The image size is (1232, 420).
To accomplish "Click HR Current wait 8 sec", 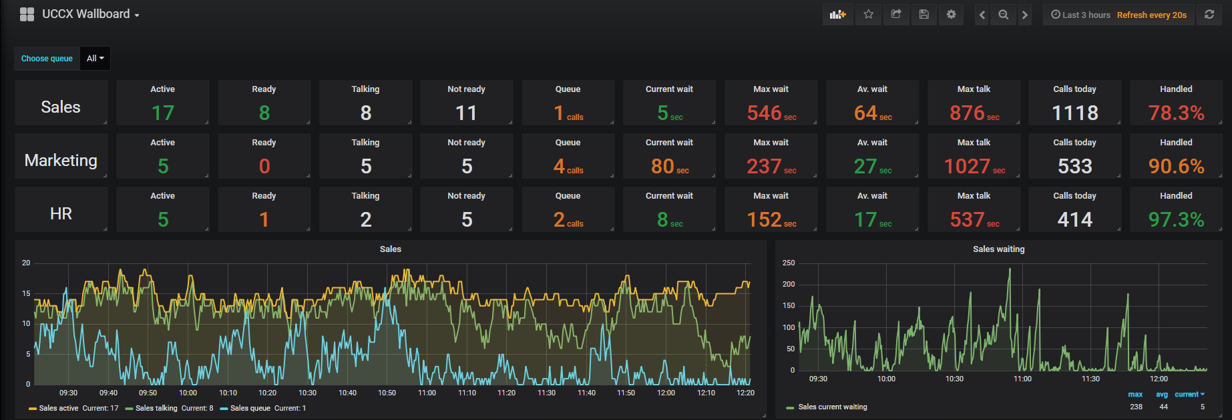I will 670,220.
